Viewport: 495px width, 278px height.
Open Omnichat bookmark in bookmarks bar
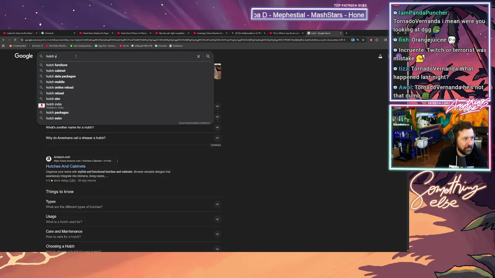pos(160,46)
